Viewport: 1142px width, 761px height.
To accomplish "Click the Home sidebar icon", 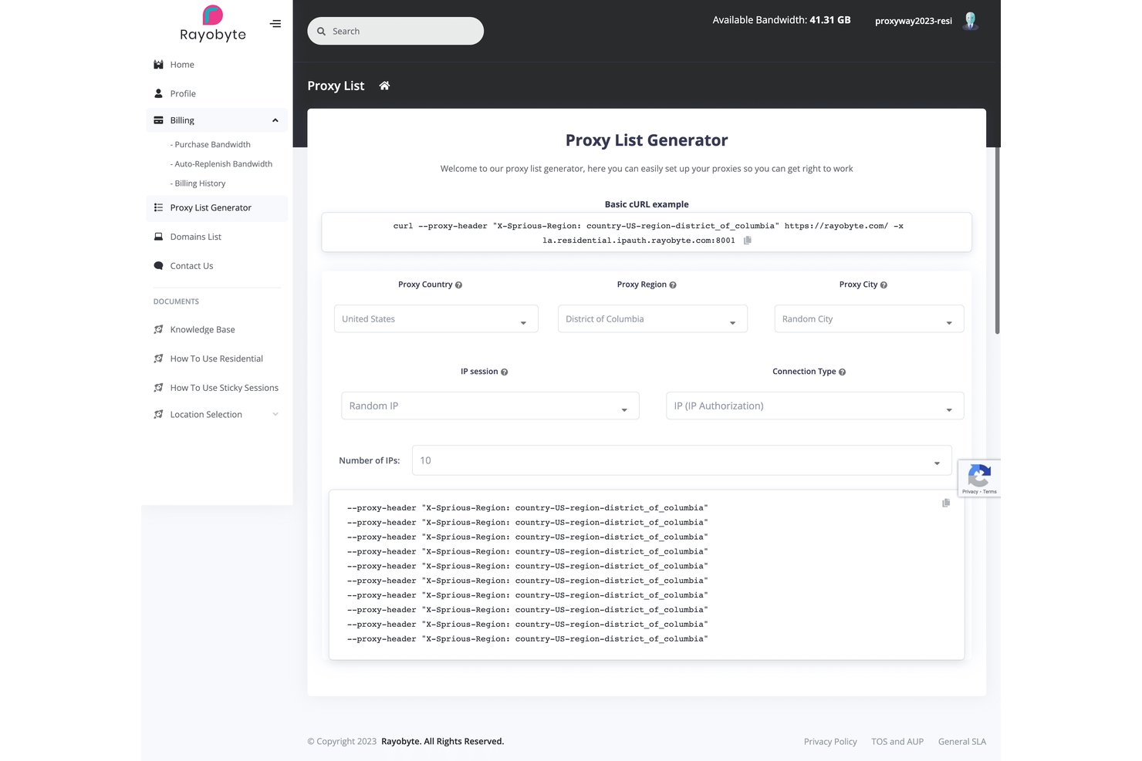I will 158,65.
